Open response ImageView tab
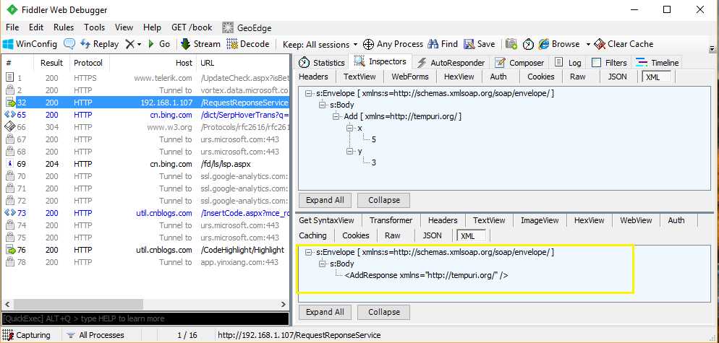The height and width of the screenshot is (343, 719). pos(540,220)
